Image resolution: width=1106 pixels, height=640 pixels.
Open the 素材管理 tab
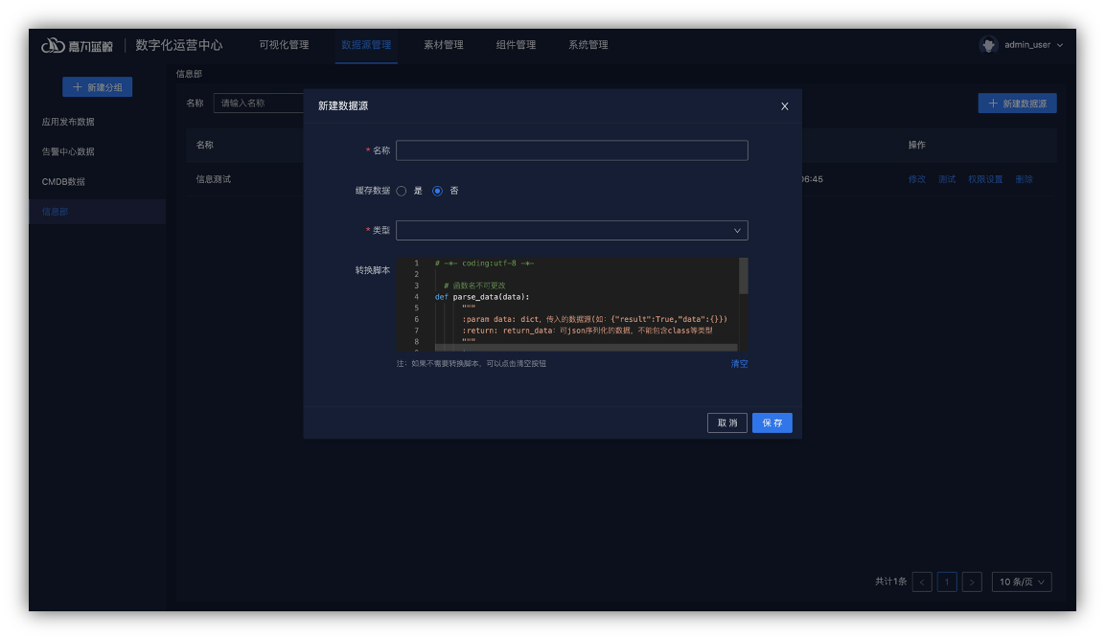tap(444, 45)
